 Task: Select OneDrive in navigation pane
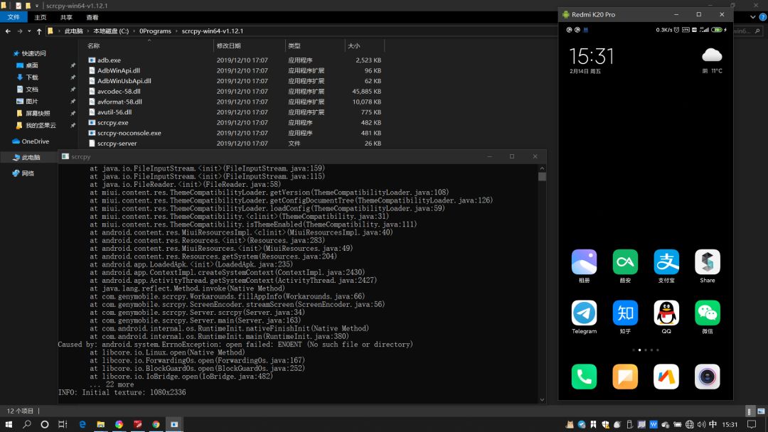(x=36, y=141)
